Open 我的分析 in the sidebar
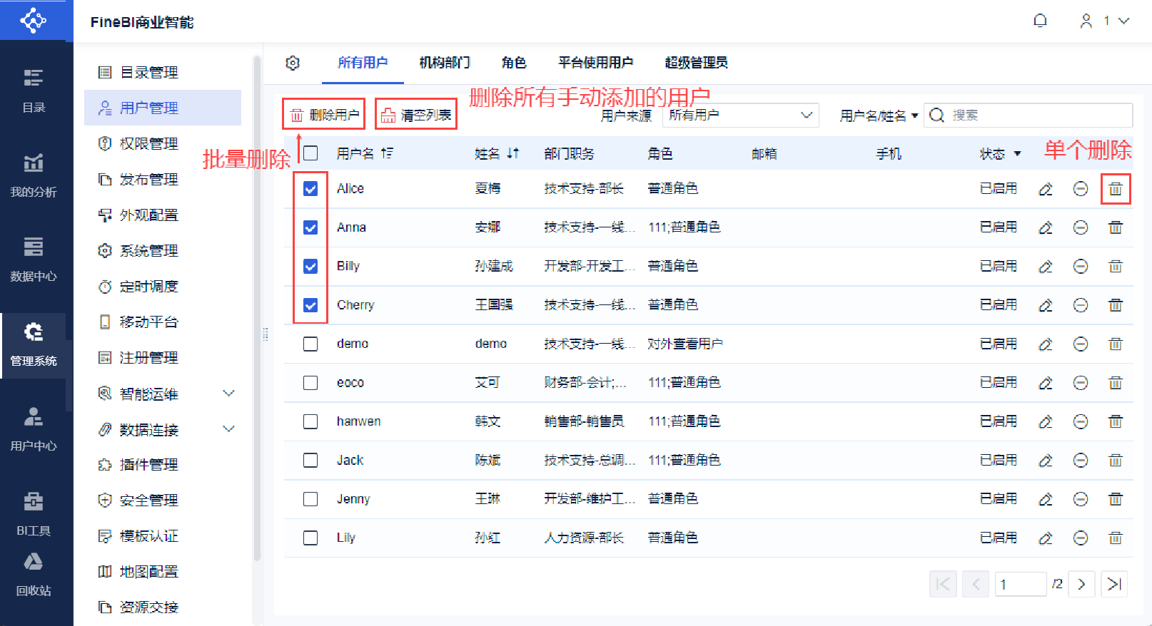1152x626 pixels. coord(34,175)
